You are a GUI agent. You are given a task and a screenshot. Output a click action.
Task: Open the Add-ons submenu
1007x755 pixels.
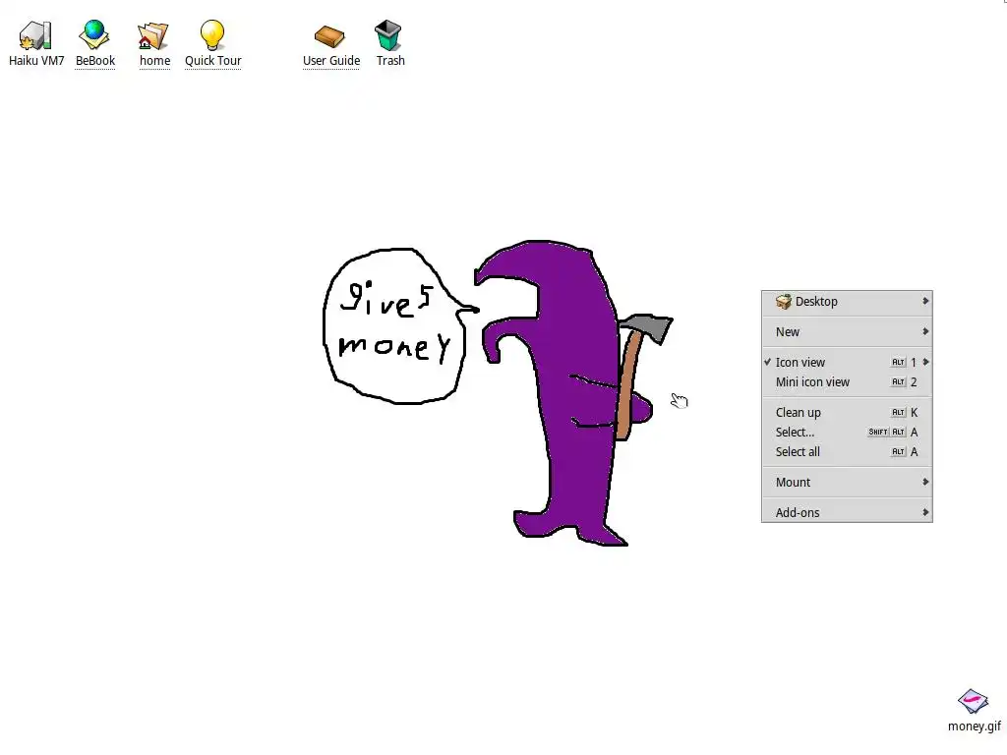(847, 512)
